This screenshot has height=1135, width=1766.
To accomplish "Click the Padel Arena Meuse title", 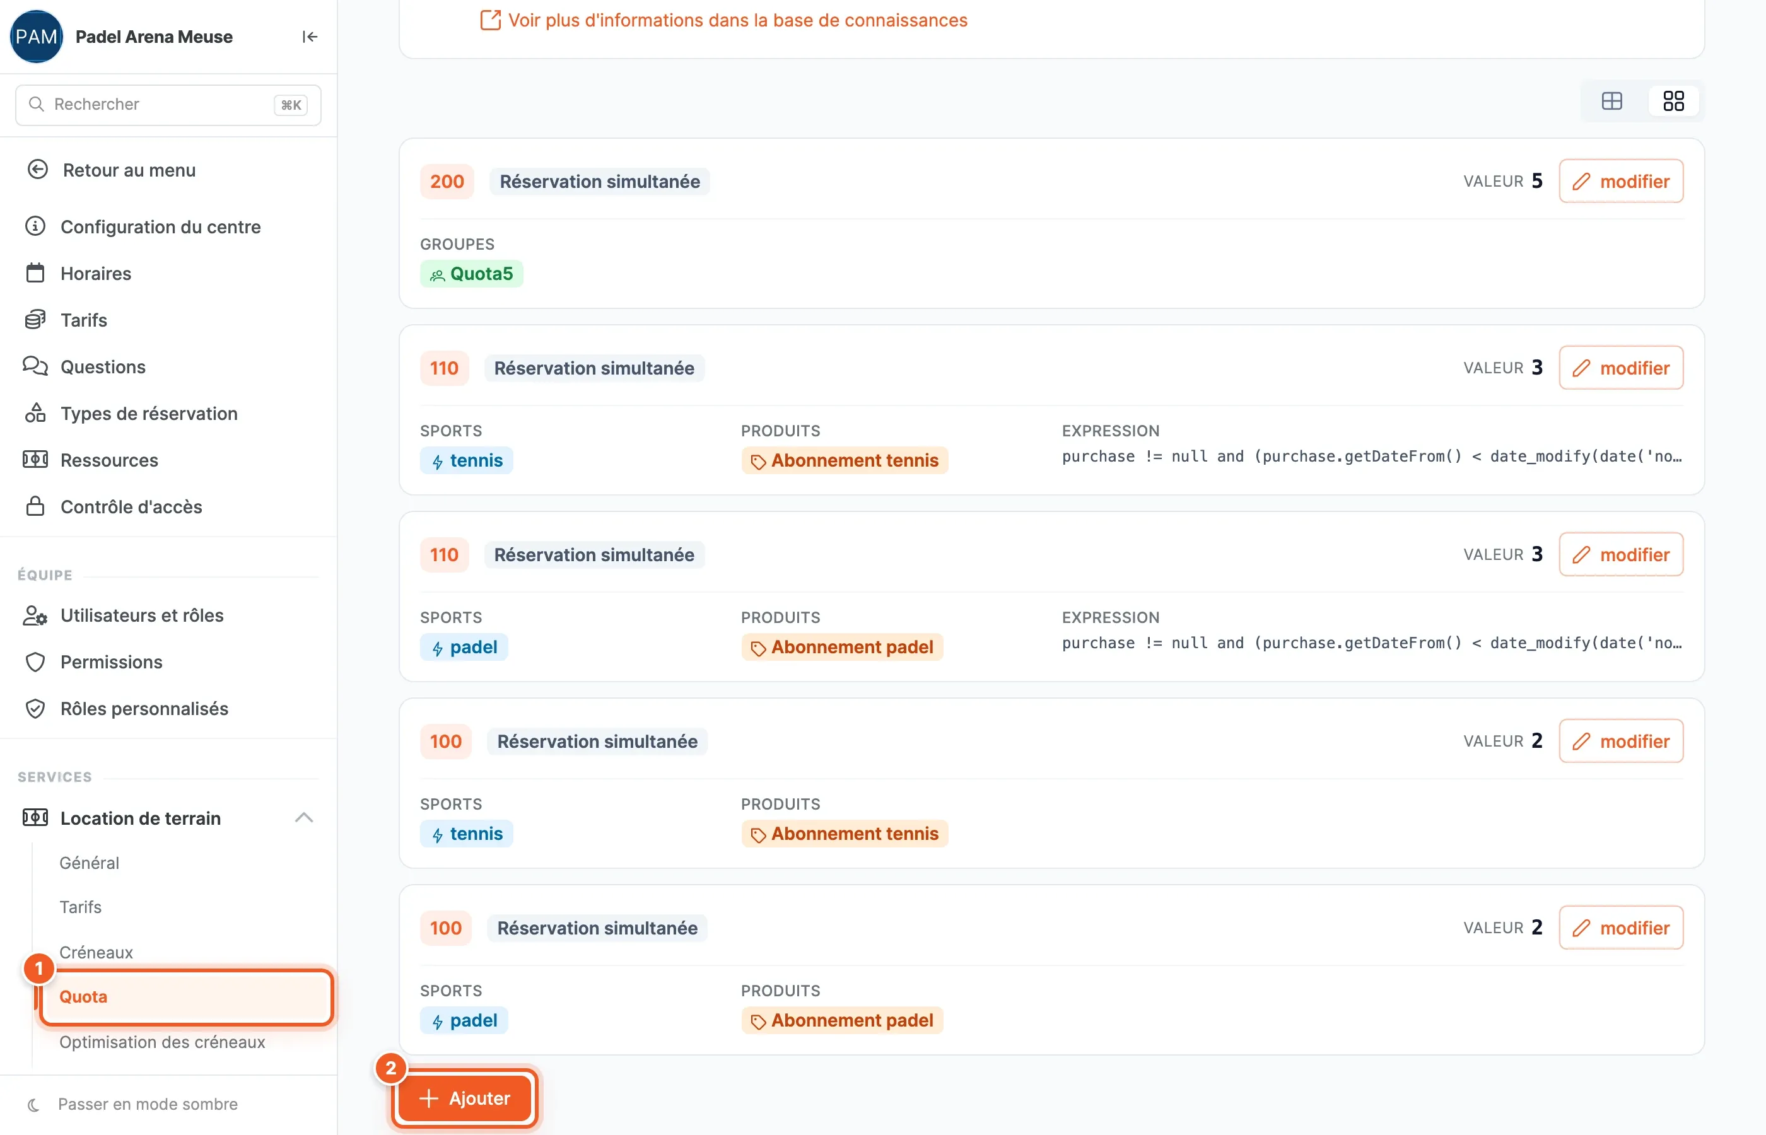I will coord(154,37).
